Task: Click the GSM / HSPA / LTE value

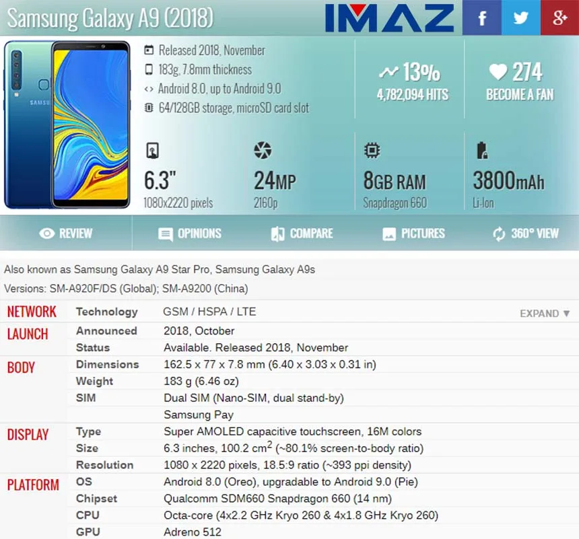Action: (209, 312)
